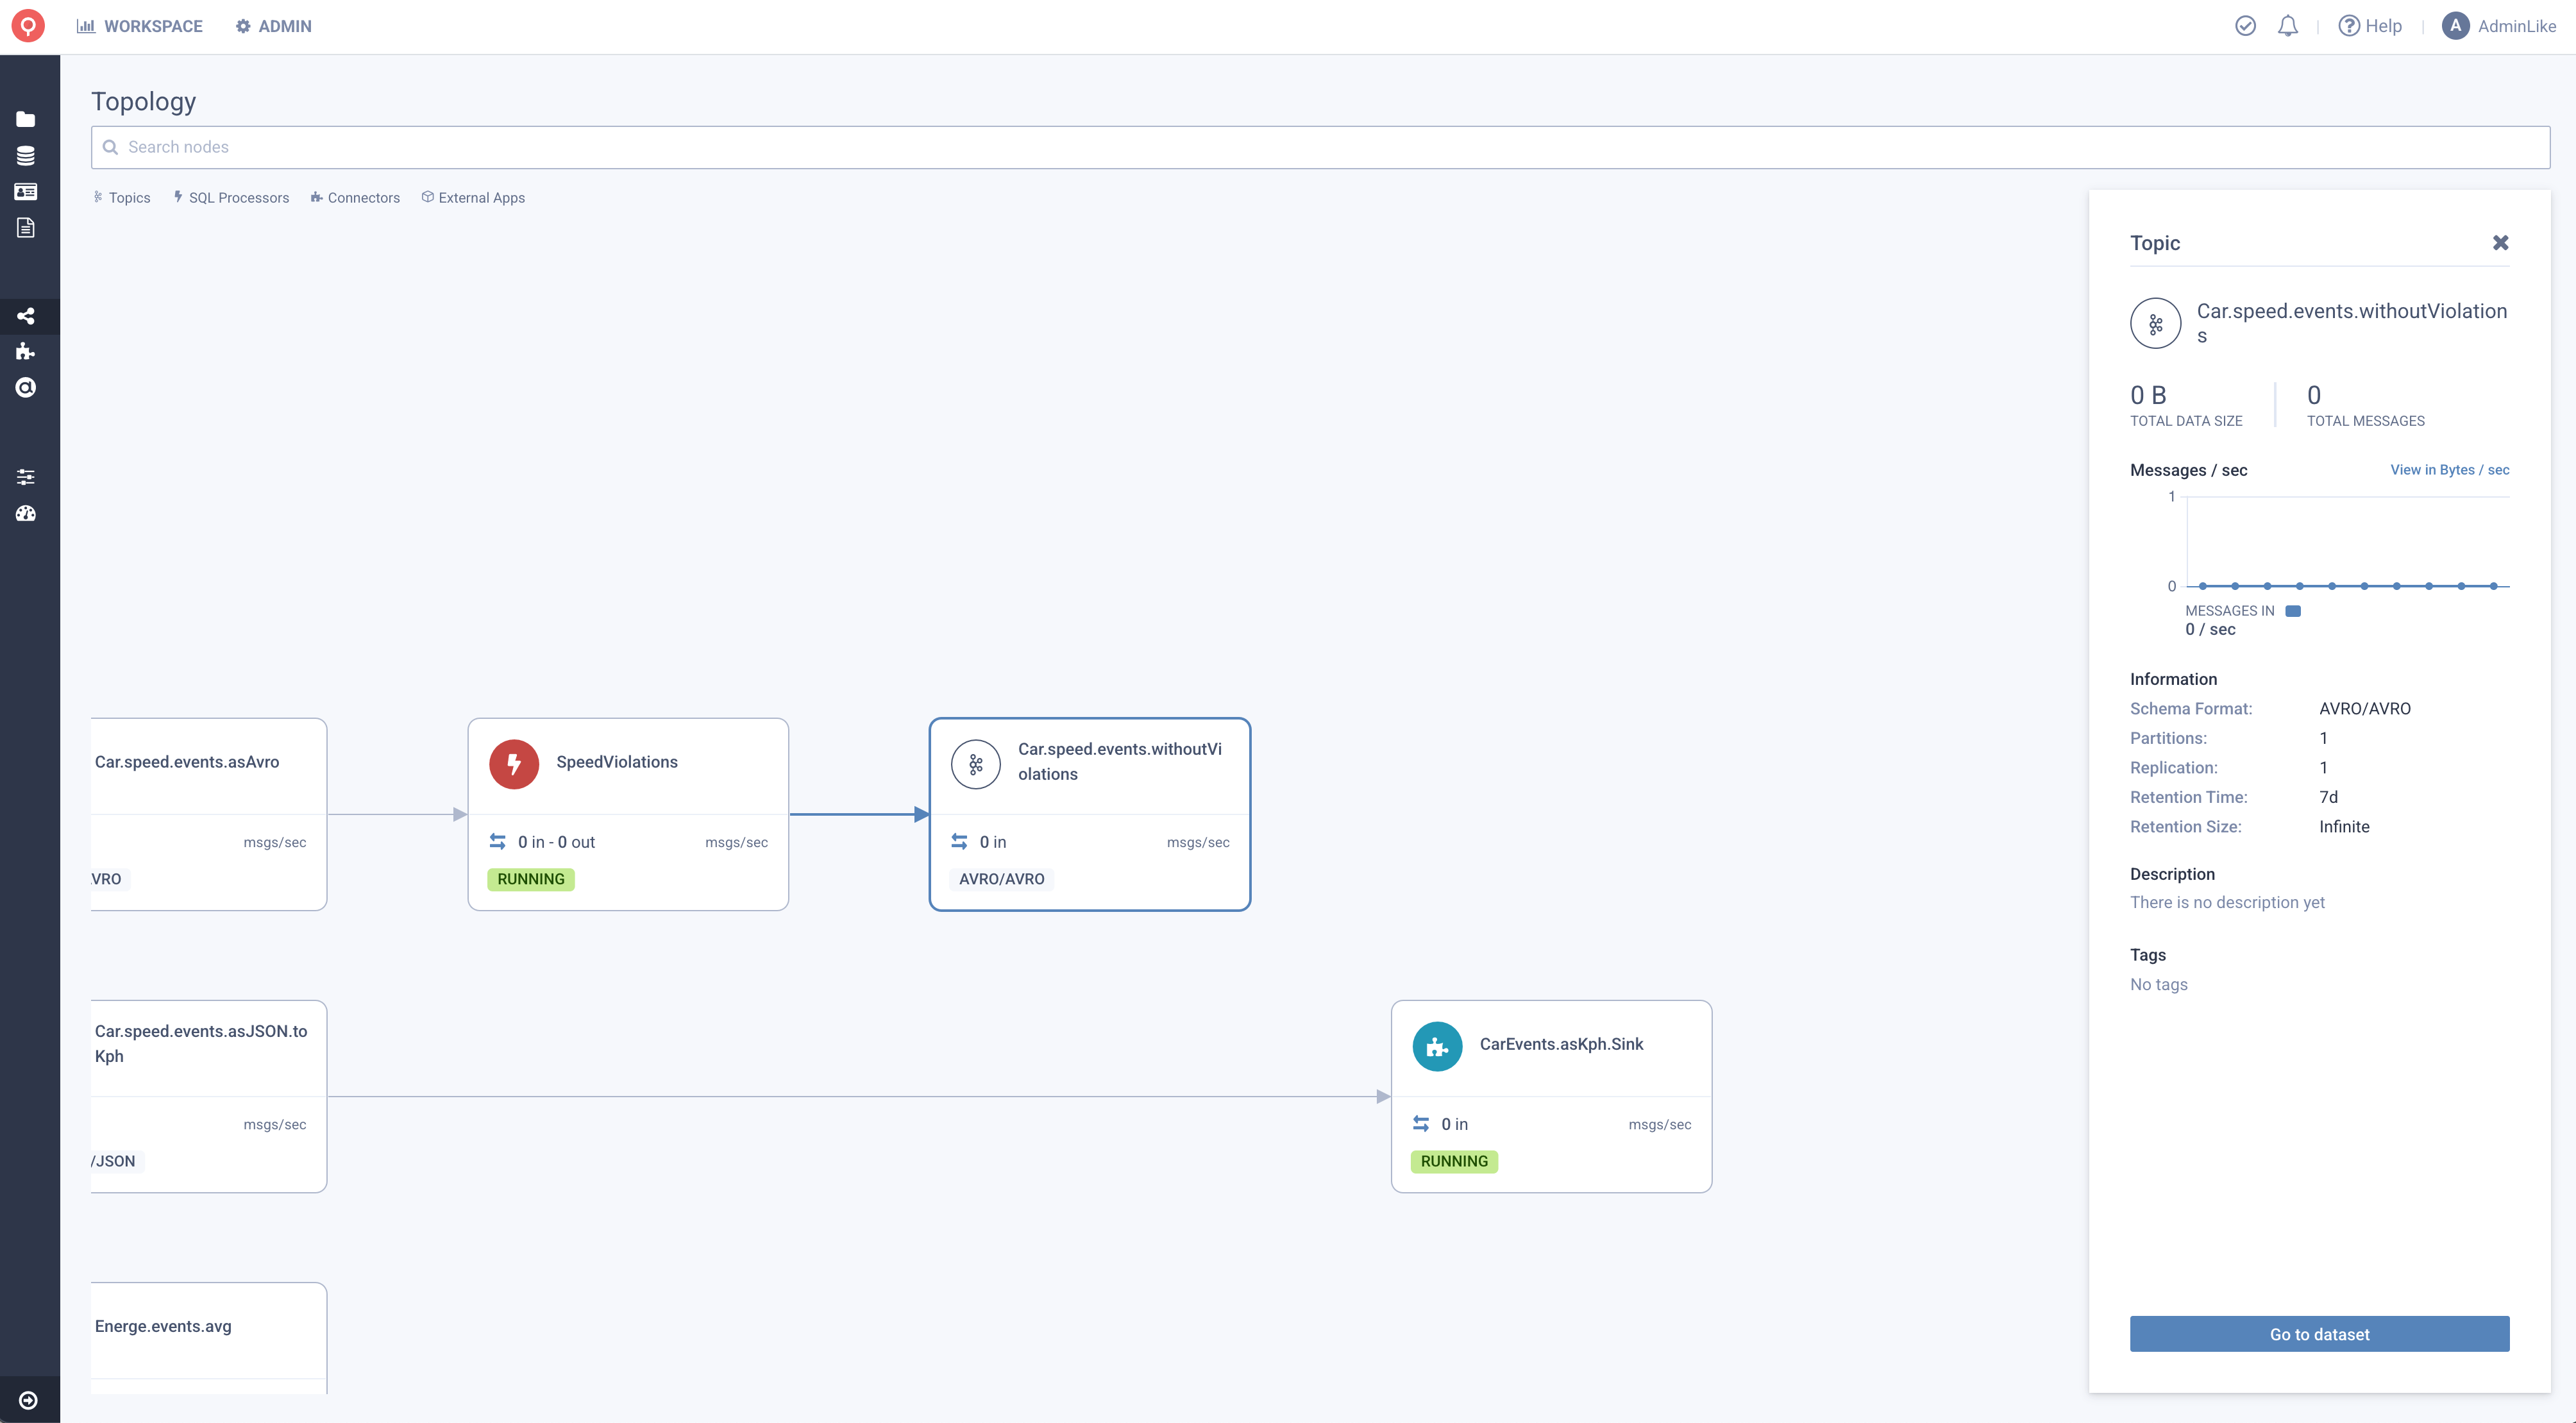Screen dimensions: 2576x1423
Task: Open the Help menu
Action: (x=2370, y=26)
